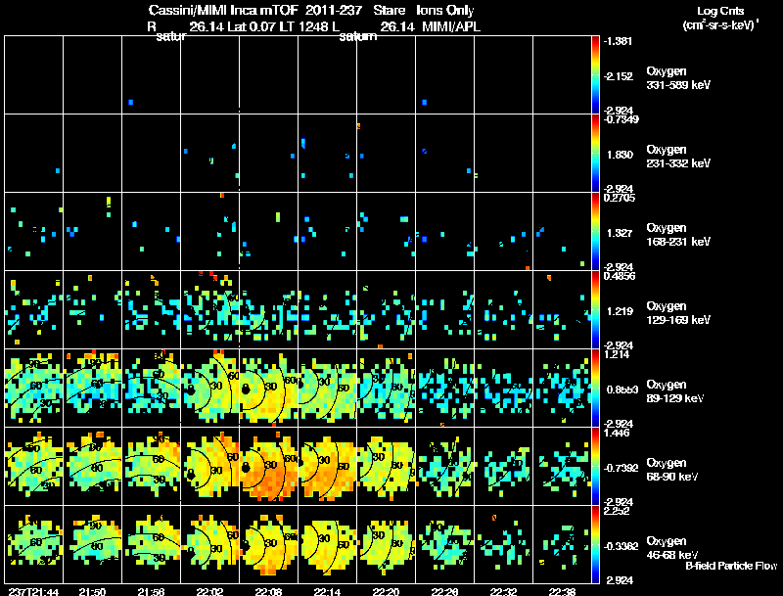Open the 22:08 image in 68-90 keV row

pos(268,467)
